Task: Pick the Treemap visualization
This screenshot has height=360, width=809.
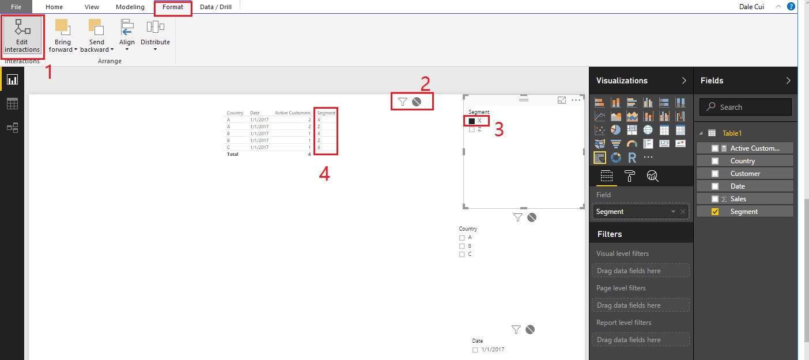Action: click(x=632, y=129)
